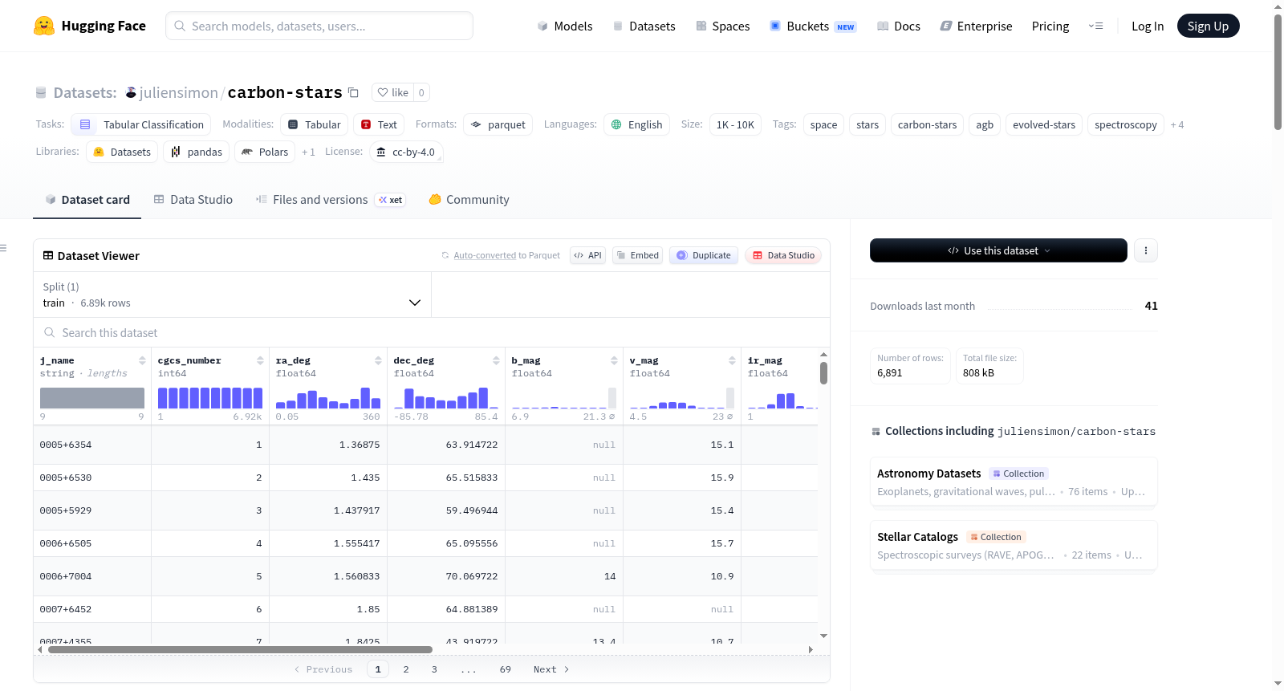Viewport: 1284px width, 691px height.
Task: Switch to the Dataset card tab
Action: [87, 199]
